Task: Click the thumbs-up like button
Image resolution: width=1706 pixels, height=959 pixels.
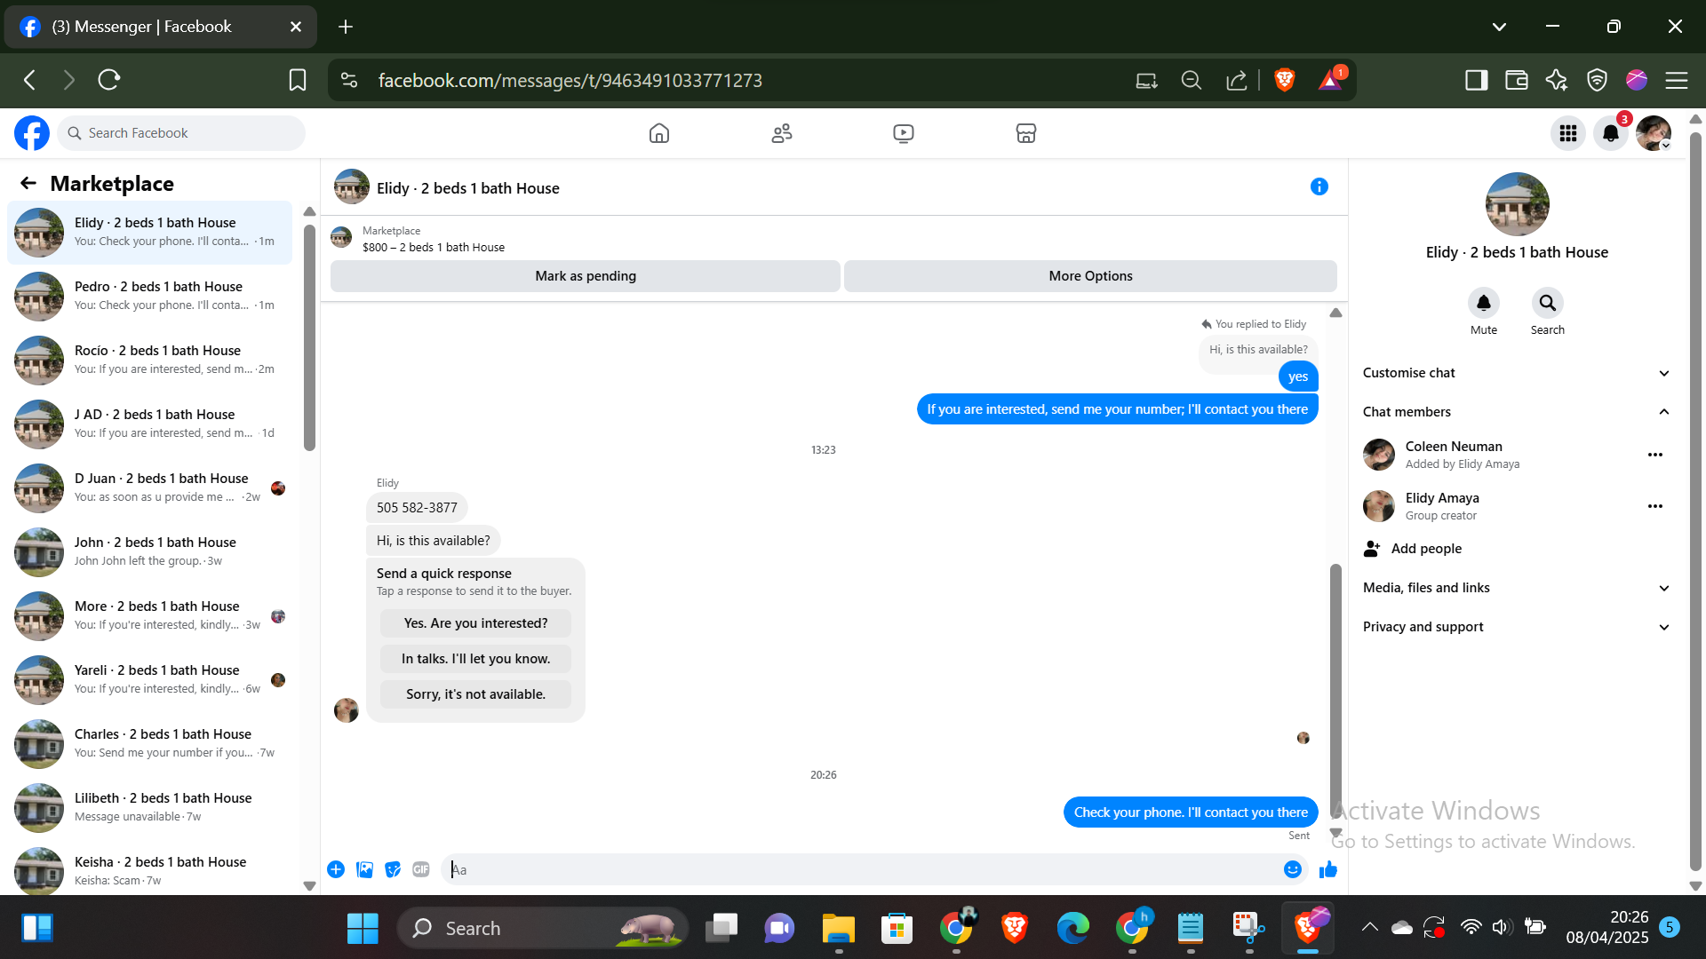Action: click(1328, 869)
